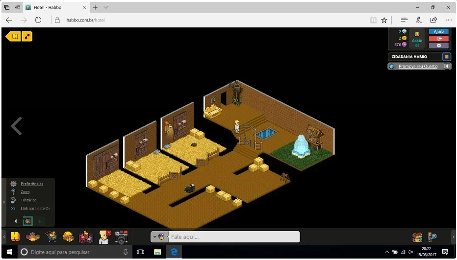
Task: Click the Histórico chat history icon
Action: pyautogui.click(x=13, y=200)
